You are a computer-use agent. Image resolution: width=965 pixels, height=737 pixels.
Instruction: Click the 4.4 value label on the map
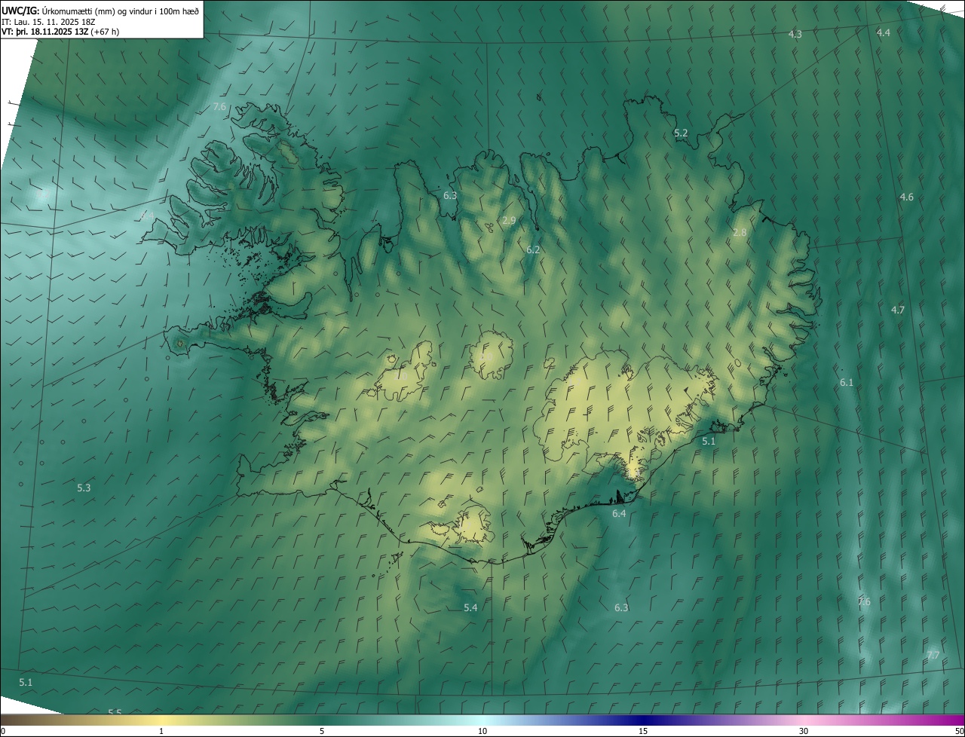coord(884,33)
